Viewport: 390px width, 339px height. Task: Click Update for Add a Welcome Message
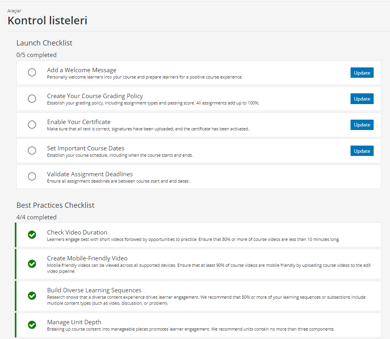(362, 73)
